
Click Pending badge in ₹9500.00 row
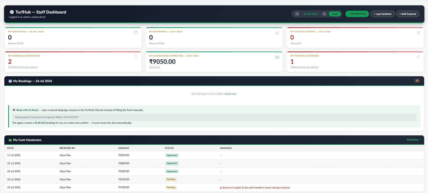[x=171, y=187]
